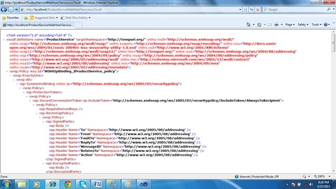Collapse the wsdl:definitions root node
336x189 pixels.
(4, 40)
